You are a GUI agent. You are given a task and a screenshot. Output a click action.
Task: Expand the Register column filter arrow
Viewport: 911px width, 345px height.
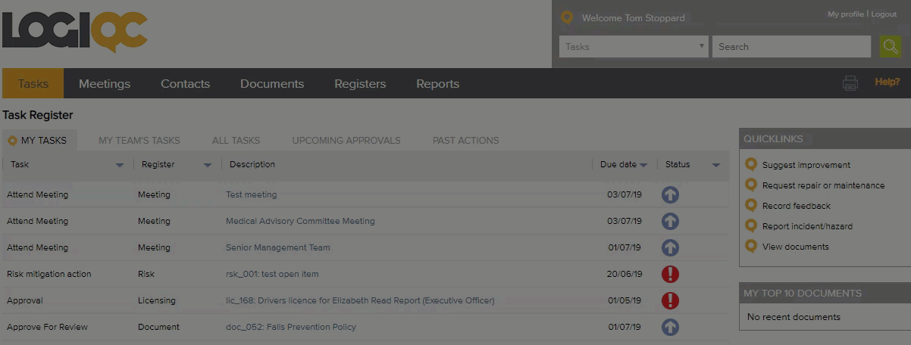207,165
